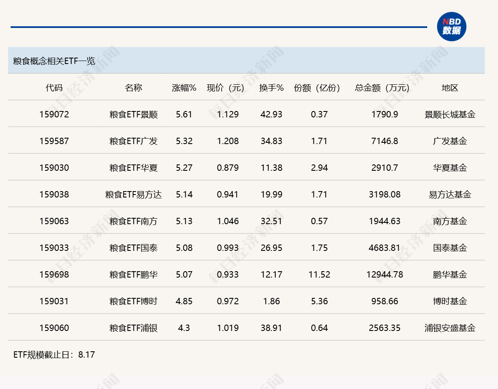
Task: Click the name 粮食ETF博时
Action: pos(133,301)
